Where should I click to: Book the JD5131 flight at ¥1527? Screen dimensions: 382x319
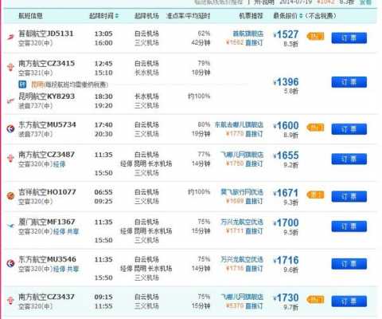pyautogui.click(x=349, y=38)
